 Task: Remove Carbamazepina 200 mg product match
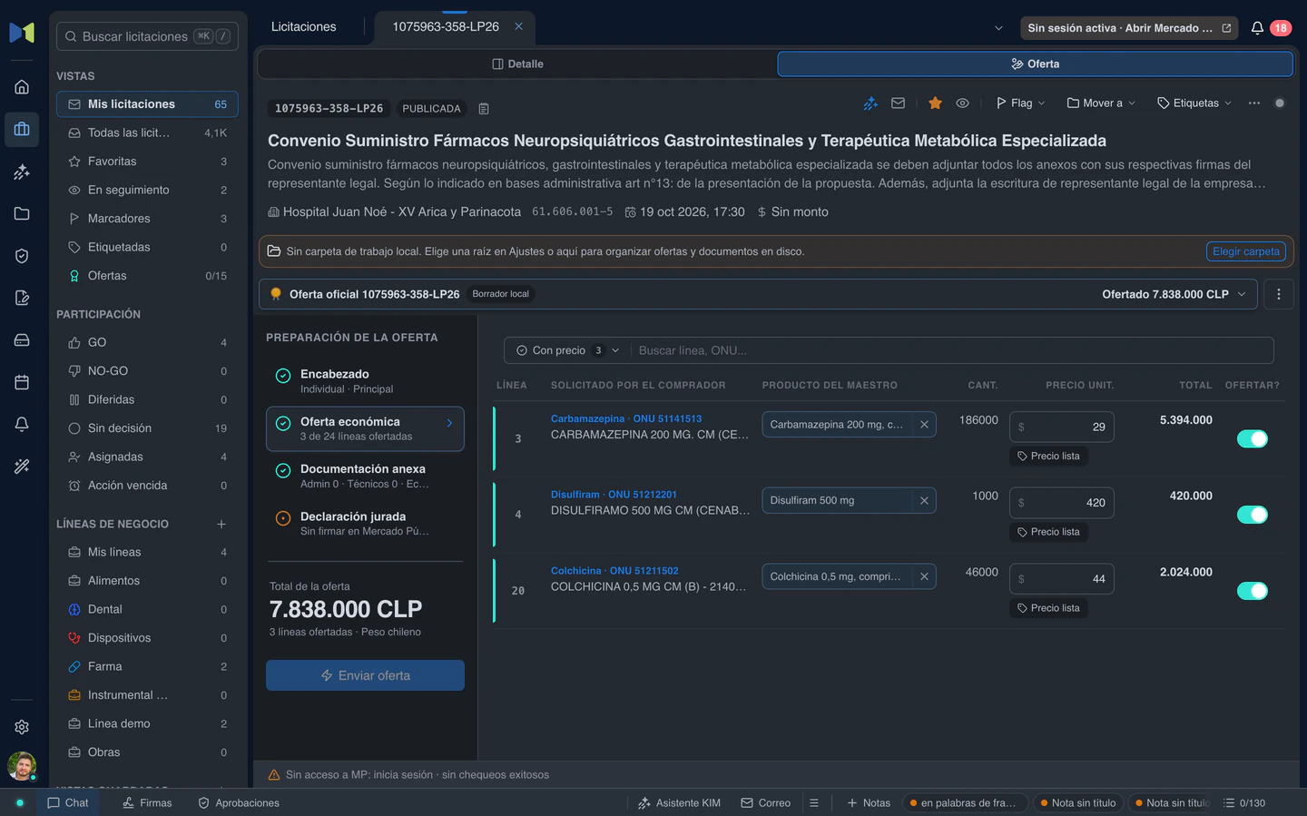tap(924, 425)
